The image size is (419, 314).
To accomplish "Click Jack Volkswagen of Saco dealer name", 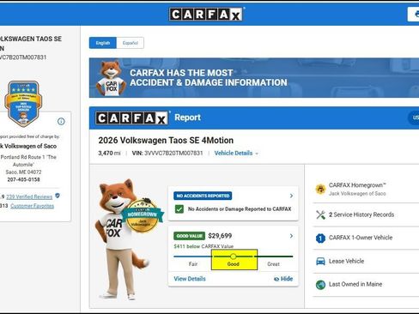I will pyautogui.click(x=28, y=146).
